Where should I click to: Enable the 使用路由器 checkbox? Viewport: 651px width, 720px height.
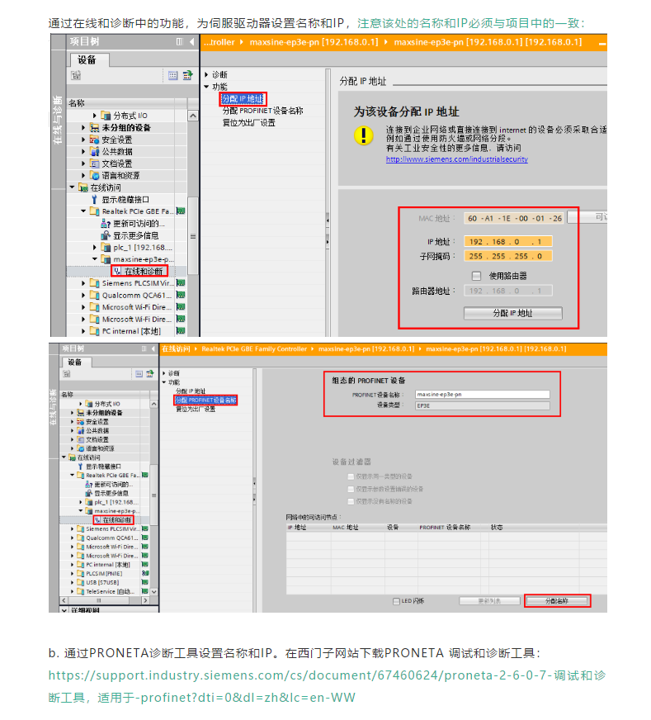click(x=476, y=276)
